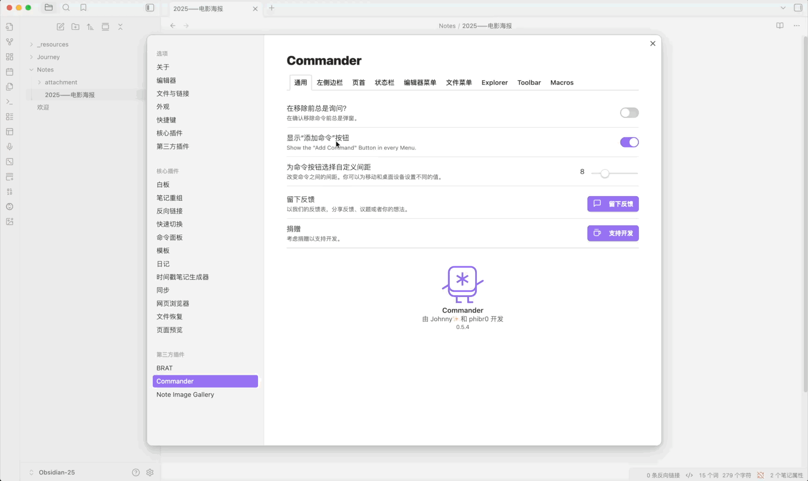This screenshot has width=808, height=481.
Task: Add a new tab plus icon
Action: tap(271, 8)
